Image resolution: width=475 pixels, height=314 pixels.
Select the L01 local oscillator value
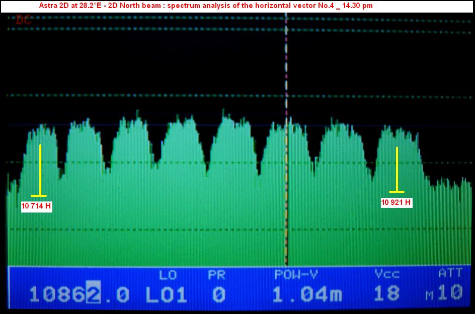pyautogui.click(x=166, y=294)
